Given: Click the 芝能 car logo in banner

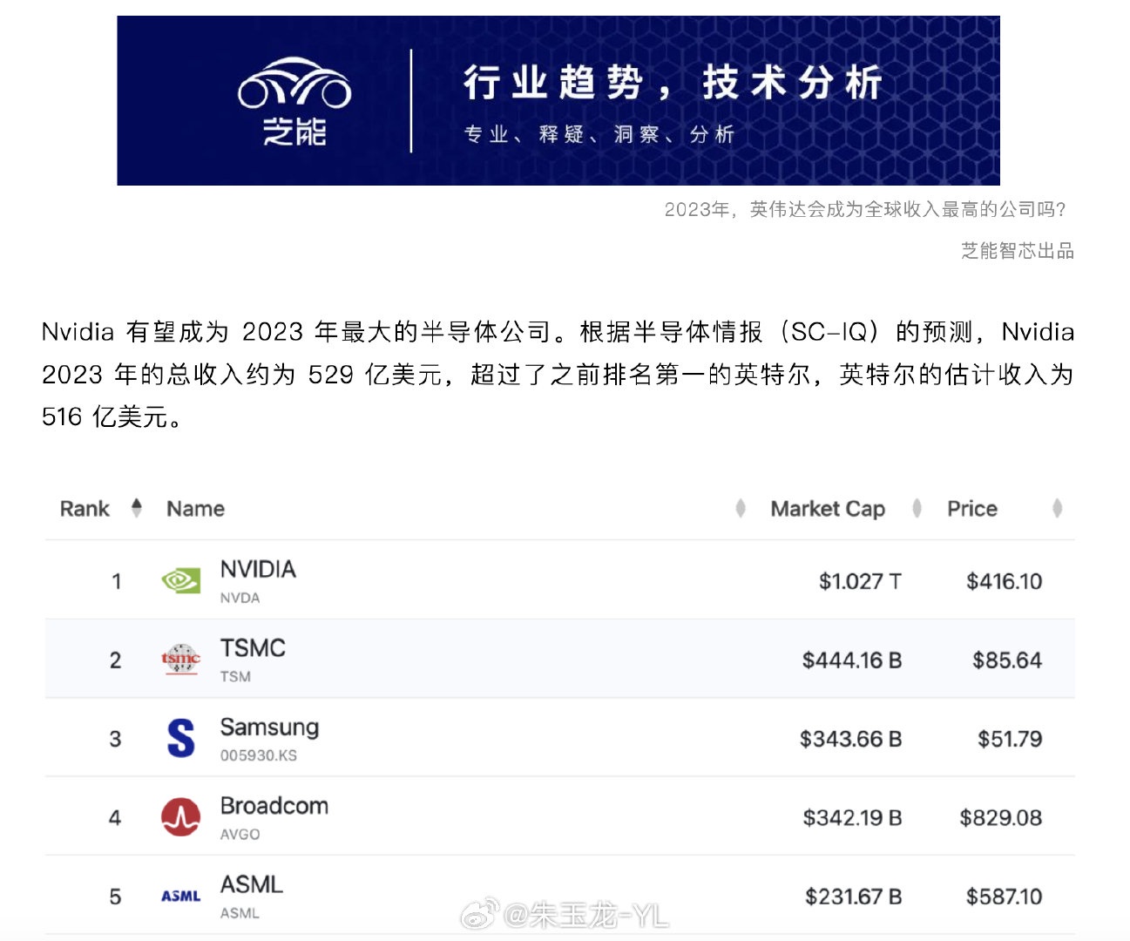Looking at the screenshot, I should [x=294, y=101].
